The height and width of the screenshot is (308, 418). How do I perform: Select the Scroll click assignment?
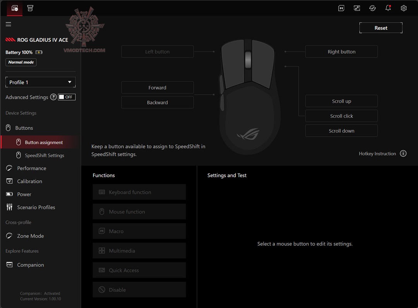[x=341, y=116]
